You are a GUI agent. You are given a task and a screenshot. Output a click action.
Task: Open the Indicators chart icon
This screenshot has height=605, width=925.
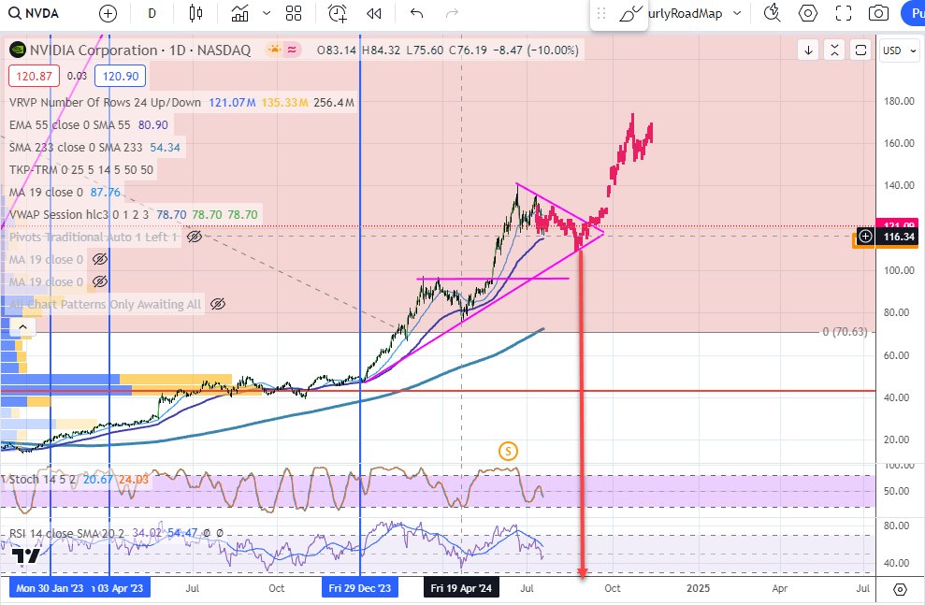click(x=240, y=13)
